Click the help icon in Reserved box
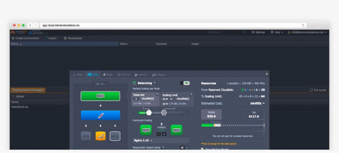This screenshot has height=153, width=339. [157, 94]
